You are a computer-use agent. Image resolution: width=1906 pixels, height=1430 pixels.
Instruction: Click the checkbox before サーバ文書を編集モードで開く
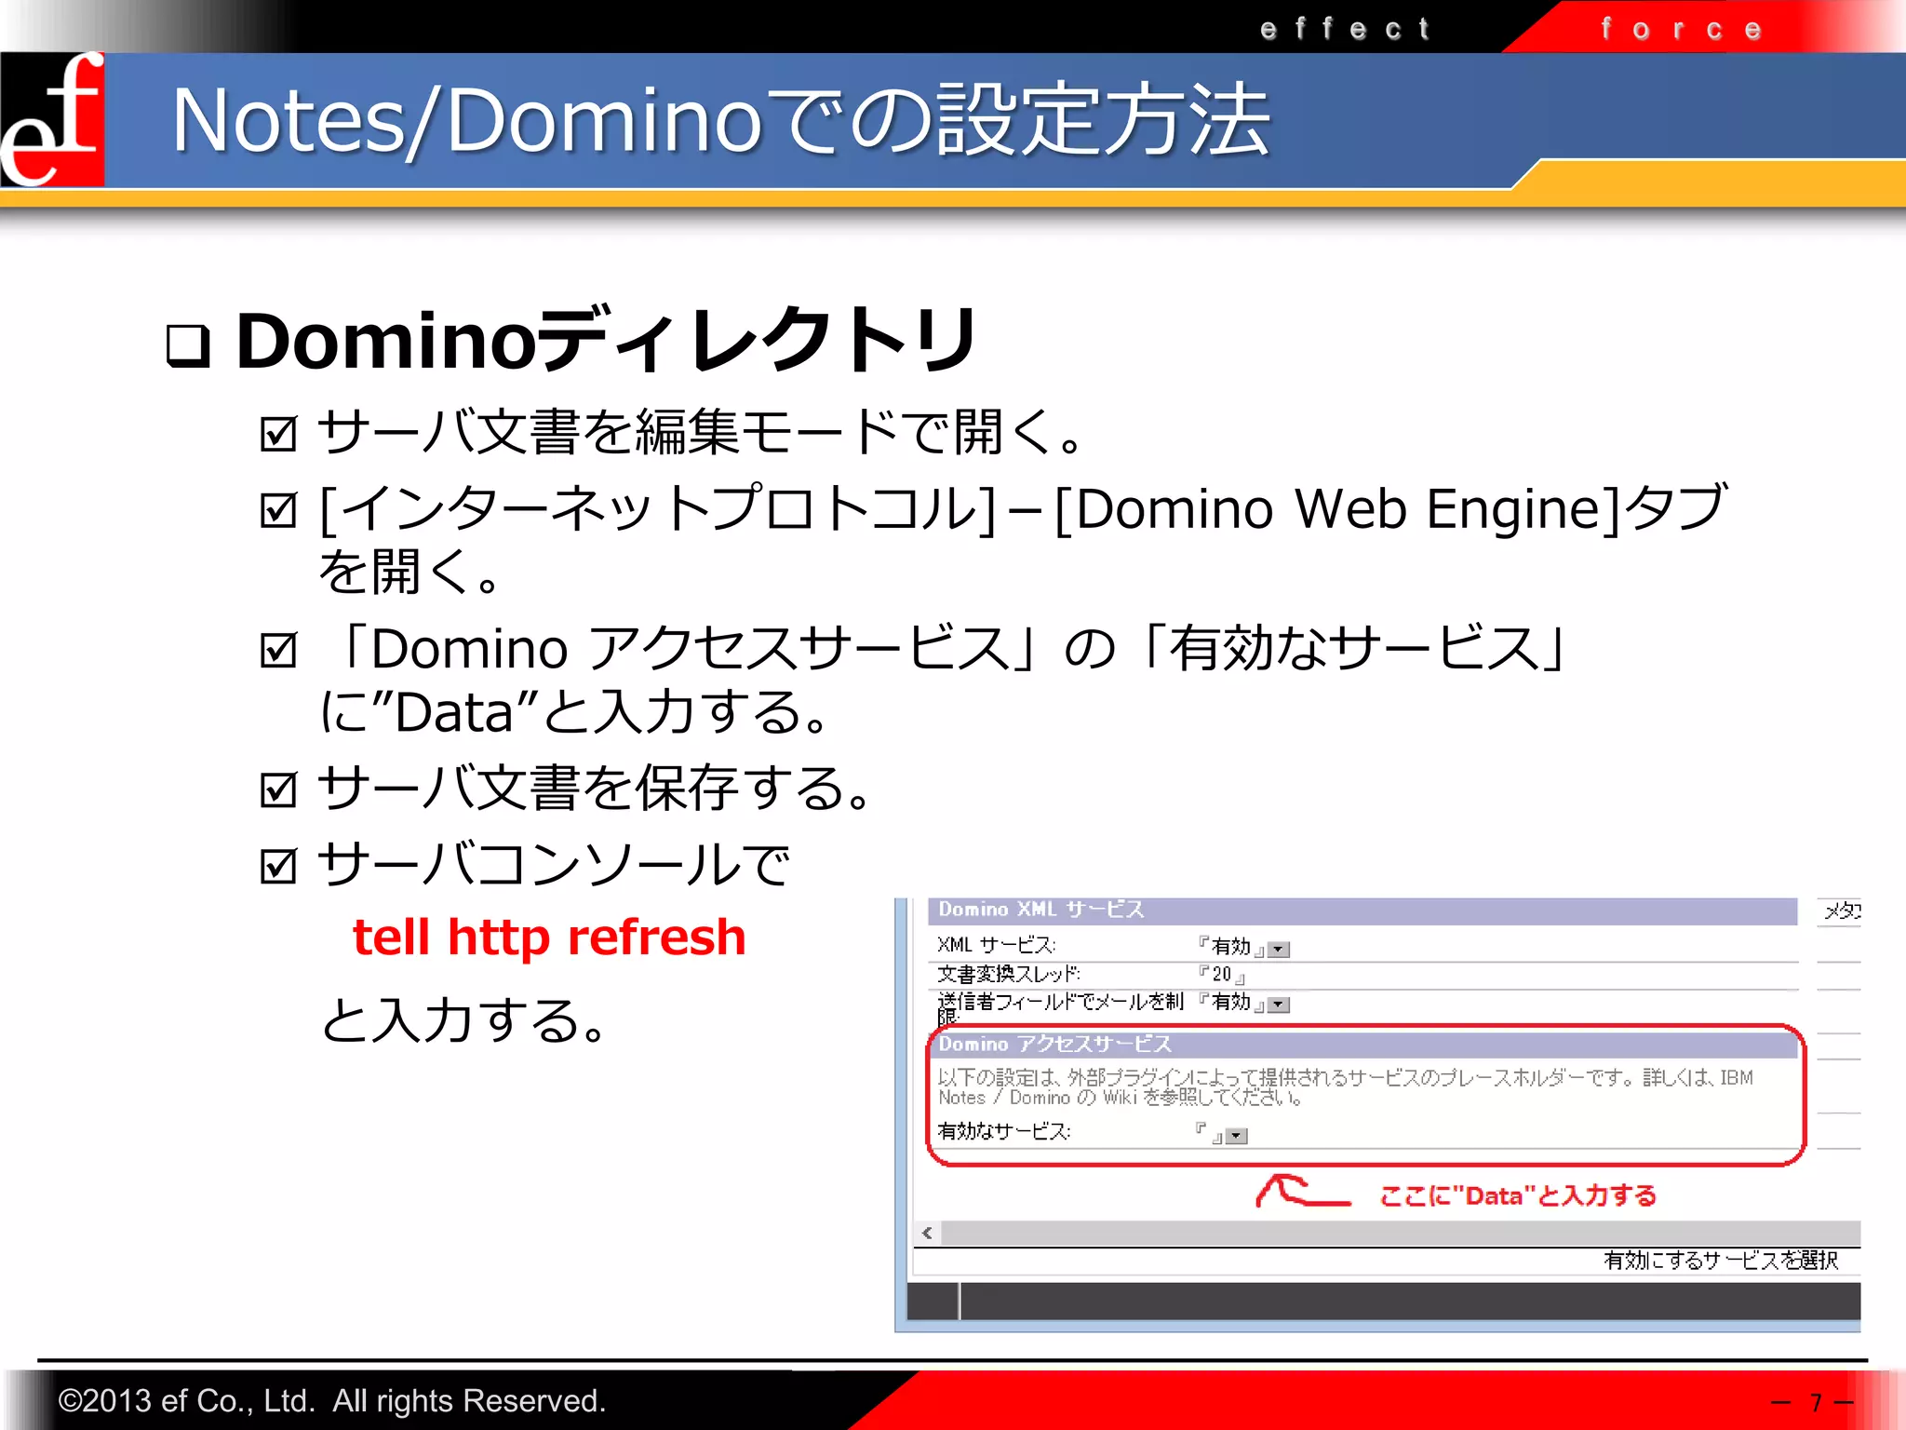point(278,433)
